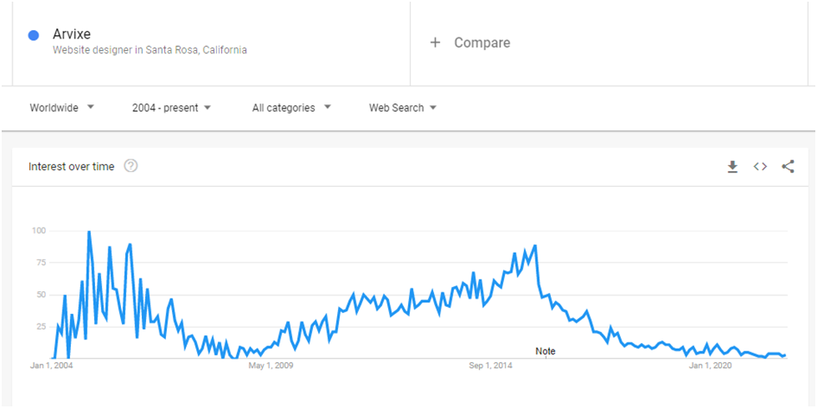Screen dimensions: 817x408
Task: Open help for Interest over time
Action: click(x=130, y=166)
